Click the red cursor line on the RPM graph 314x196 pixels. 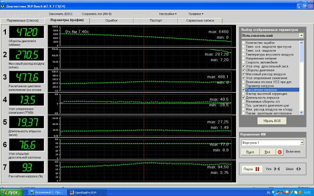[144, 36]
